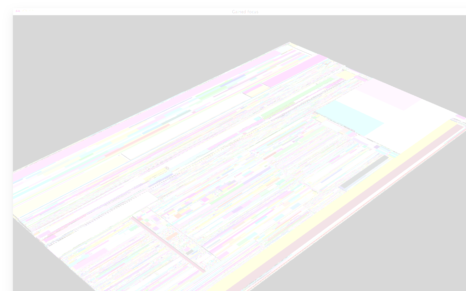The width and height of the screenshot is (466, 291).
Task: Click the "Gained focus" window title
Action: [x=245, y=12]
